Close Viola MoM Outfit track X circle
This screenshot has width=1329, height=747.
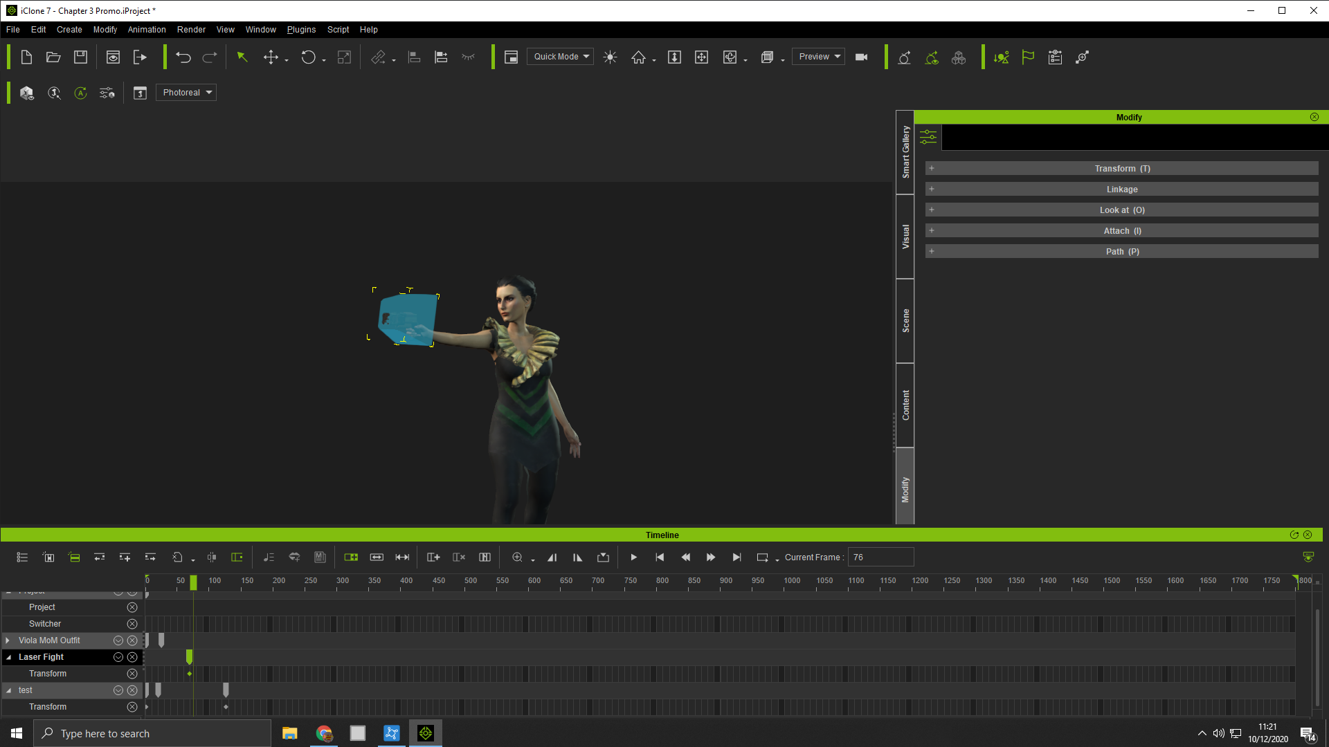click(132, 640)
